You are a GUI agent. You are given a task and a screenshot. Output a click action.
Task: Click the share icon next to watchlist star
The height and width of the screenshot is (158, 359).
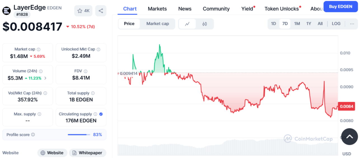101,11
